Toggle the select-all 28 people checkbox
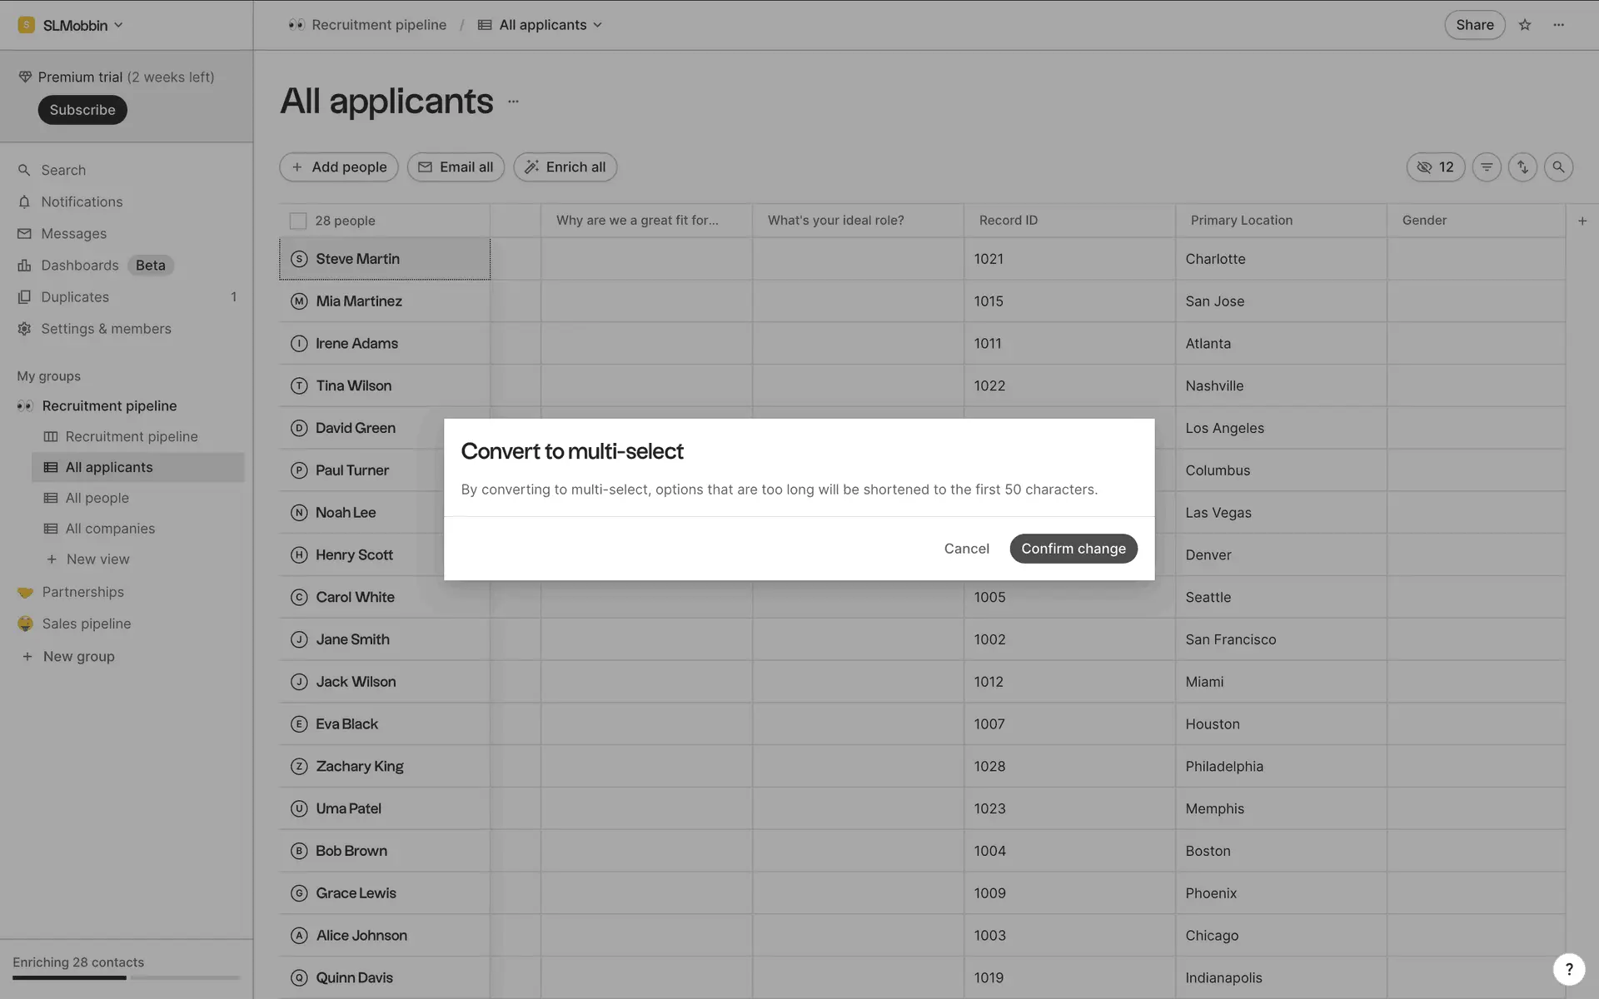Screen dimensions: 1599x999 coord(298,221)
